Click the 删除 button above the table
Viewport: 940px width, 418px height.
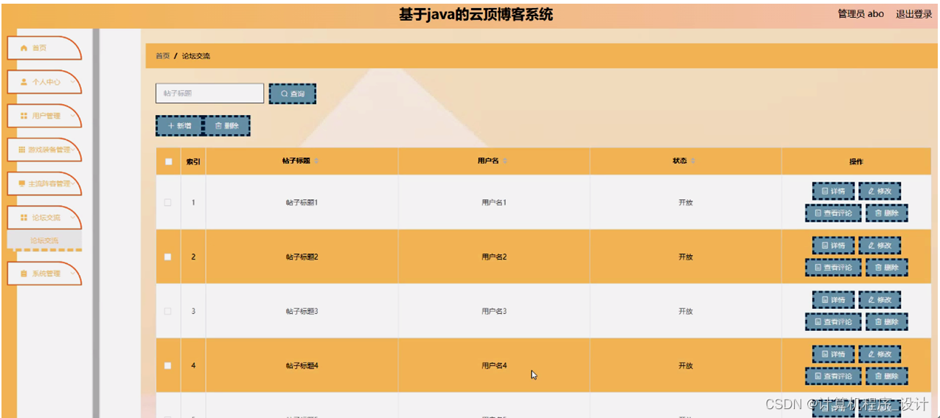pos(226,126)
